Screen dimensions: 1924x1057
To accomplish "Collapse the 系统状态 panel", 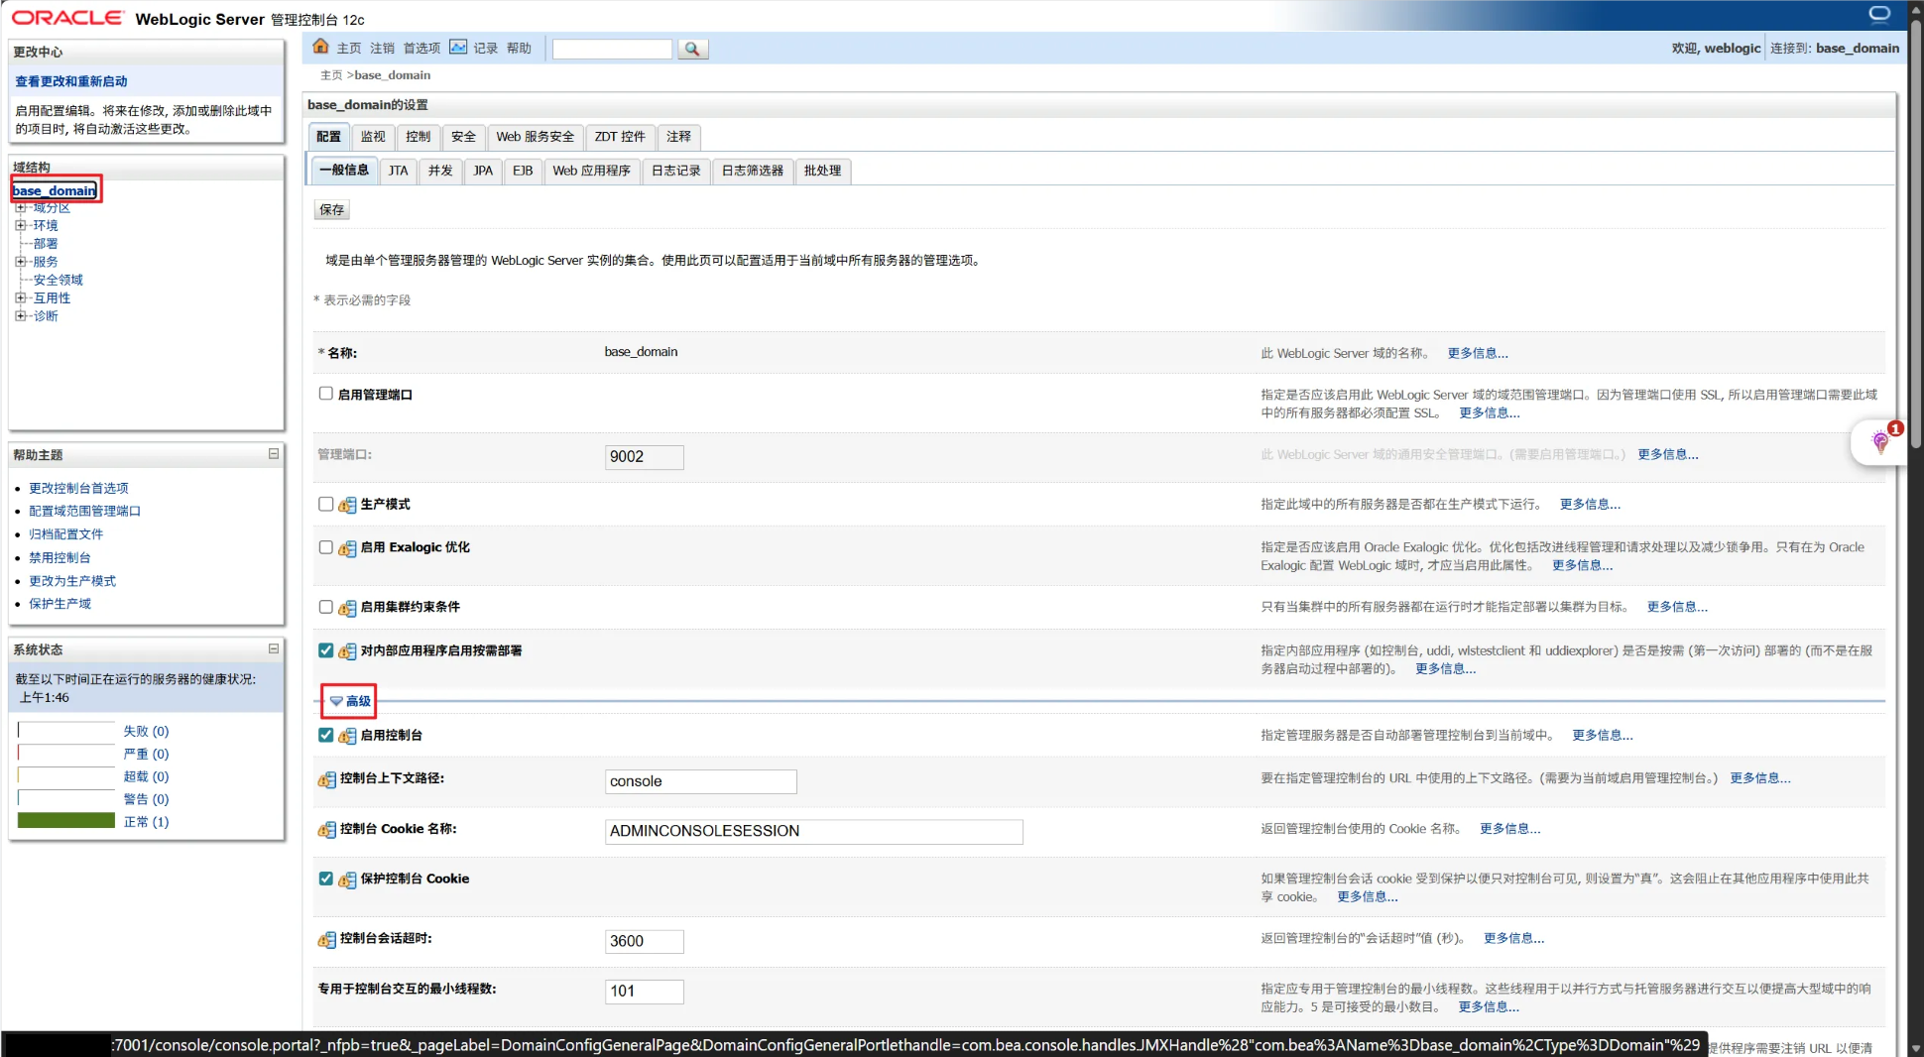I will [274, 648].
